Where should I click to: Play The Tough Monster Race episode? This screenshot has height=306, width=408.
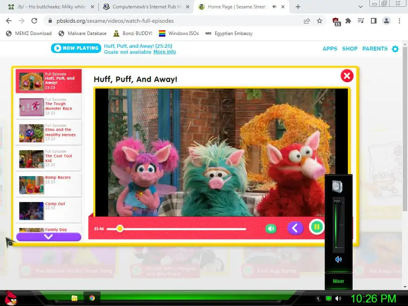point(49,106)
